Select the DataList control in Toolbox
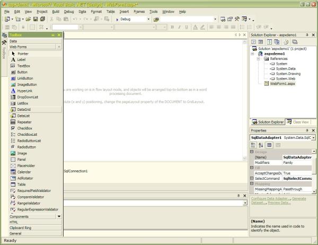The image size is (318, 245). (x=36, y=116)
